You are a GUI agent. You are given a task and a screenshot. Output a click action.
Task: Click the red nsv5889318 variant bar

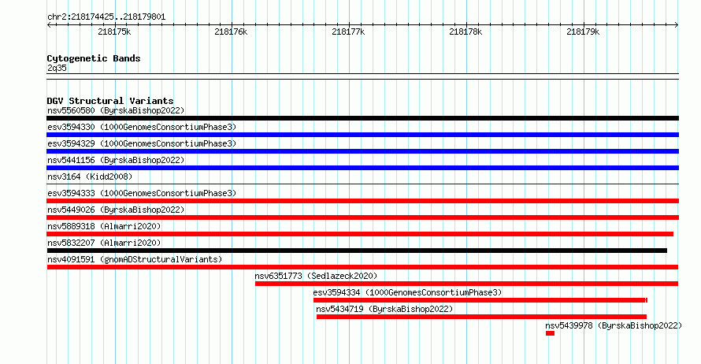(360, 234)
